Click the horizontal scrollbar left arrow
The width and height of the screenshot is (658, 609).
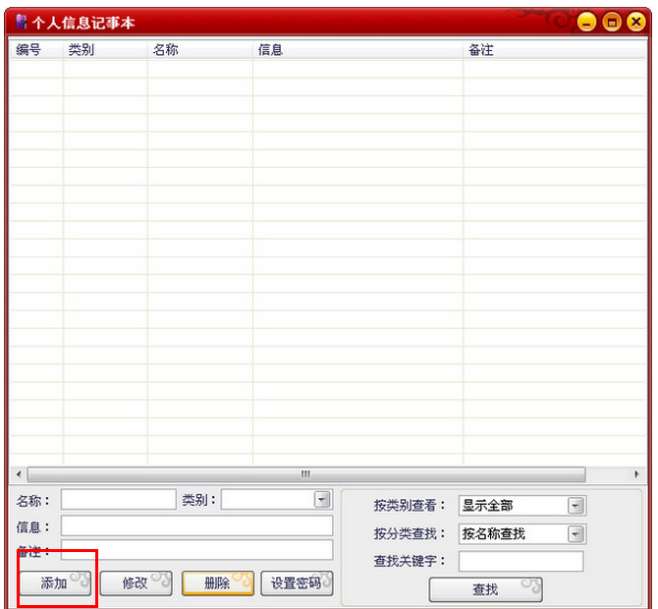click(x=19, y=474)
